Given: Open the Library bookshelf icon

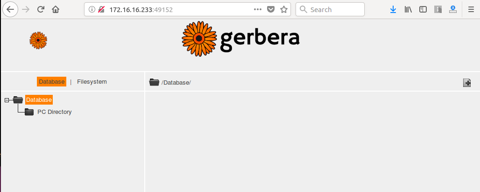Looking at the screenshot, I should (x=408, y=9).
